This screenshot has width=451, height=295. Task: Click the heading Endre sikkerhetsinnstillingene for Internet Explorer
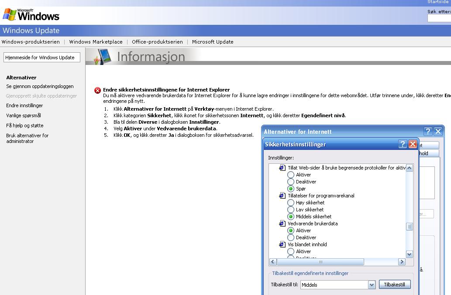point(166,90)
